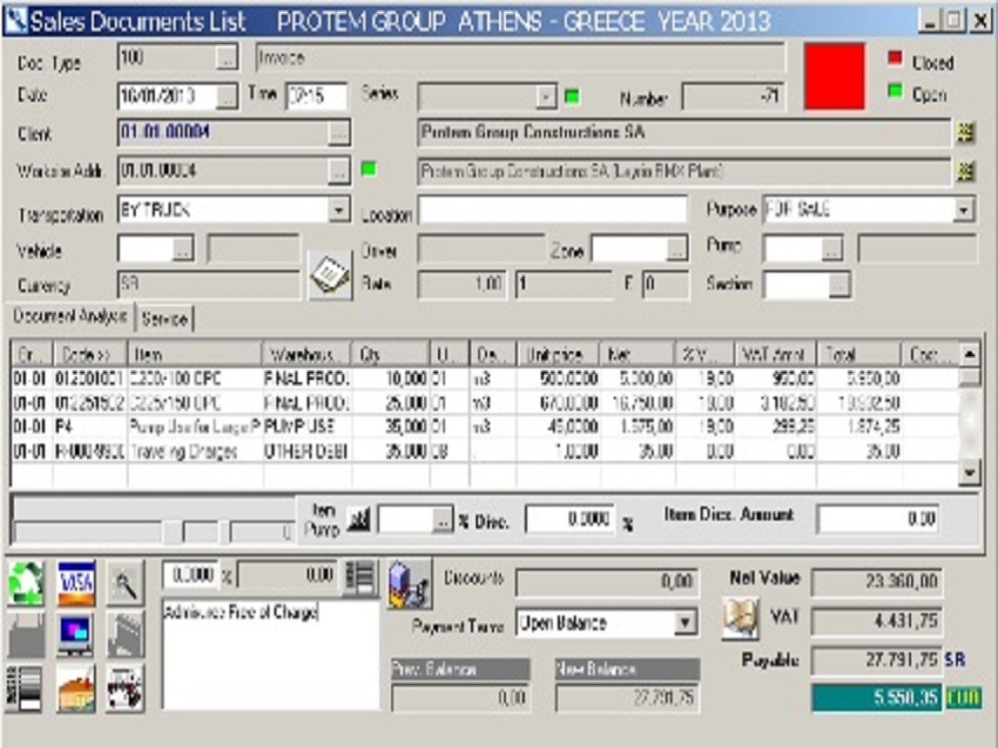
Task: Click the Item Disc. Amount field
Action: (x=878, y=520)
